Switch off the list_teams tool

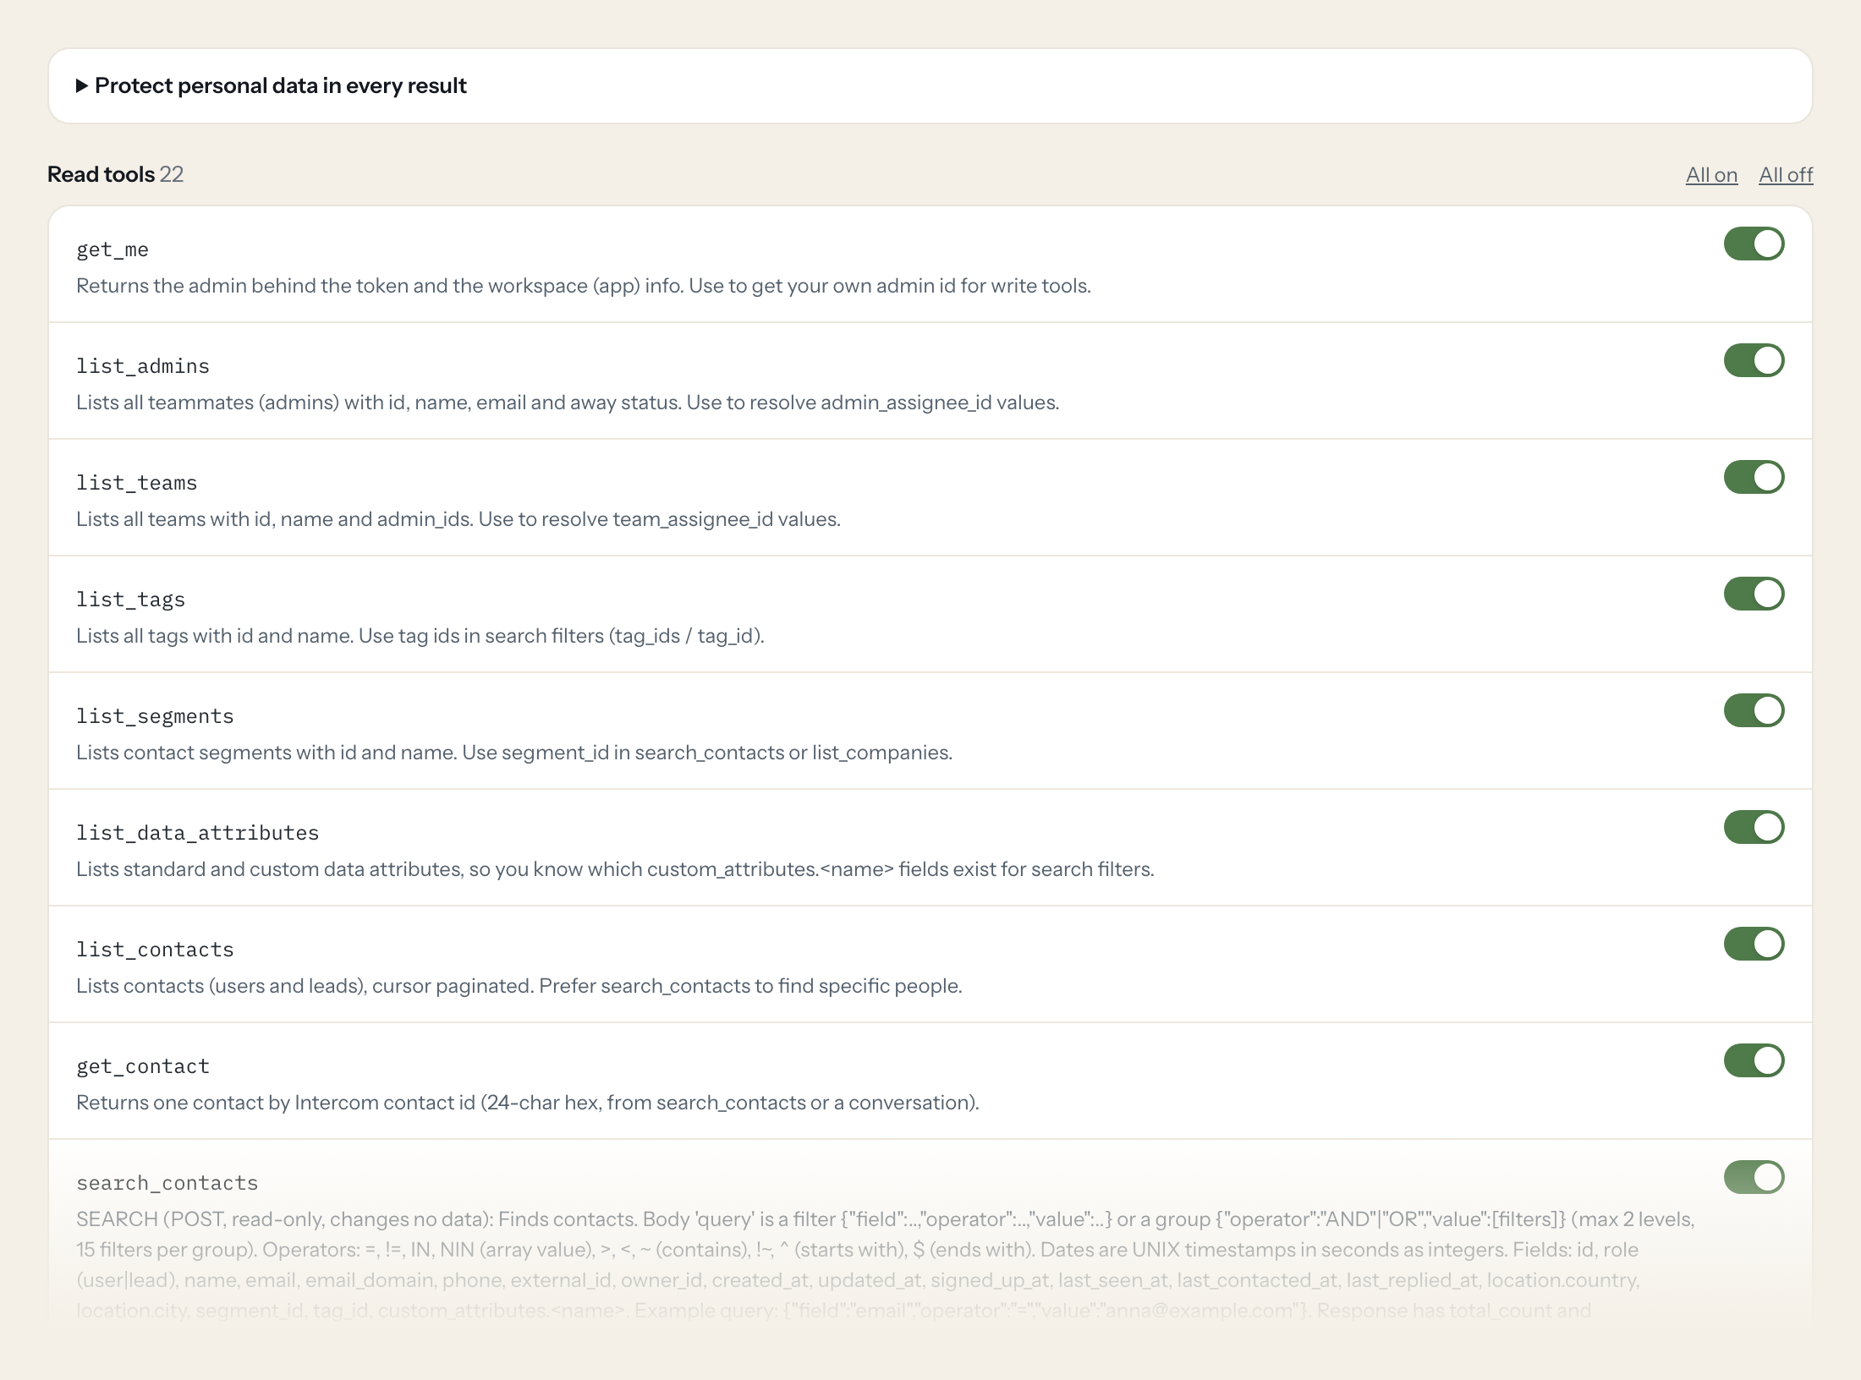1754,477
